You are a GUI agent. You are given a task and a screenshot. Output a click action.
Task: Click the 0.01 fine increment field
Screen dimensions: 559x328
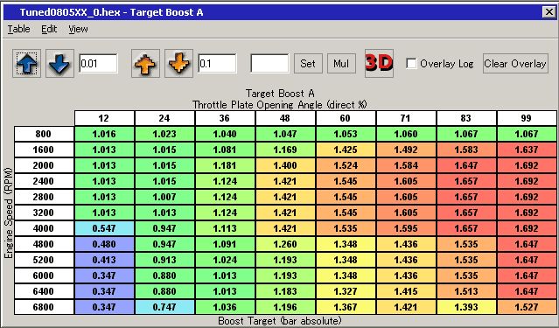[x=98, y=64]
